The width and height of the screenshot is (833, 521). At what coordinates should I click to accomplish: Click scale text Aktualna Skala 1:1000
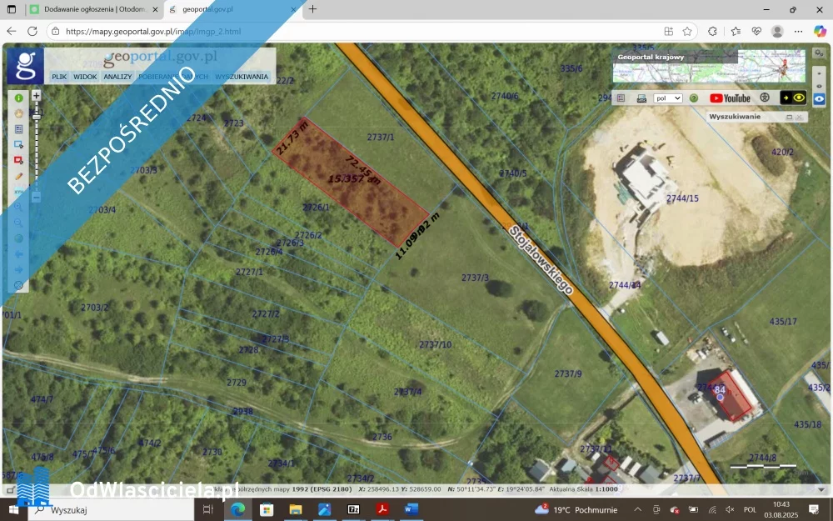[583, 488]
